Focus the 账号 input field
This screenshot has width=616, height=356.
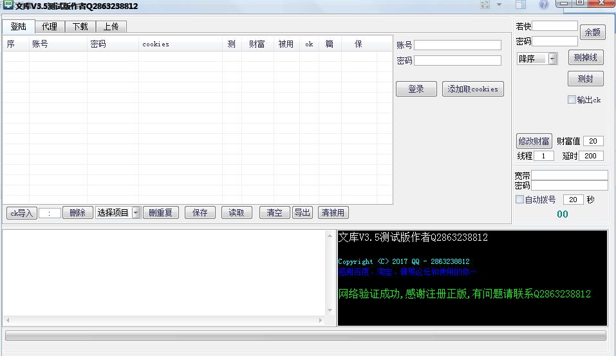458,45
